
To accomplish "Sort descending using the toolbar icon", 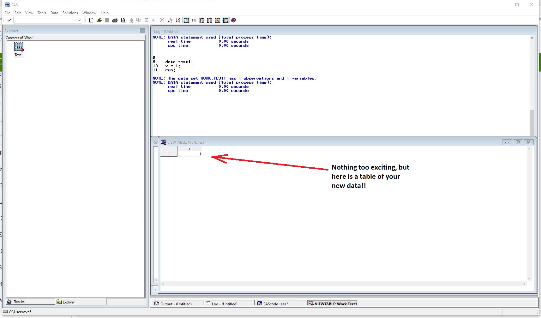I will (178, 20).
